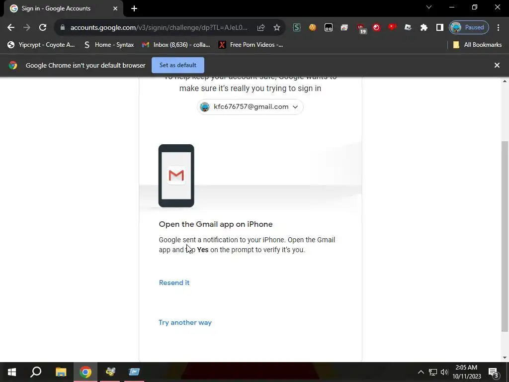The image size is (509, 382).
Task: Bookmark this tab with the star icon
Action: (276, 28)
